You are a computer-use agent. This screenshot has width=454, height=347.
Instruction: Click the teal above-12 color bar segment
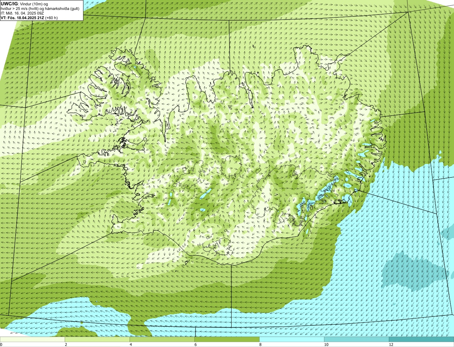click(x=422, y=340)
